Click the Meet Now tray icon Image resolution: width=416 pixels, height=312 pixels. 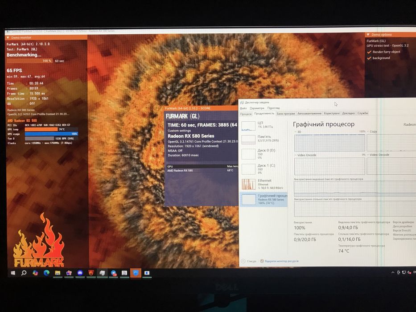pos(398,272)
